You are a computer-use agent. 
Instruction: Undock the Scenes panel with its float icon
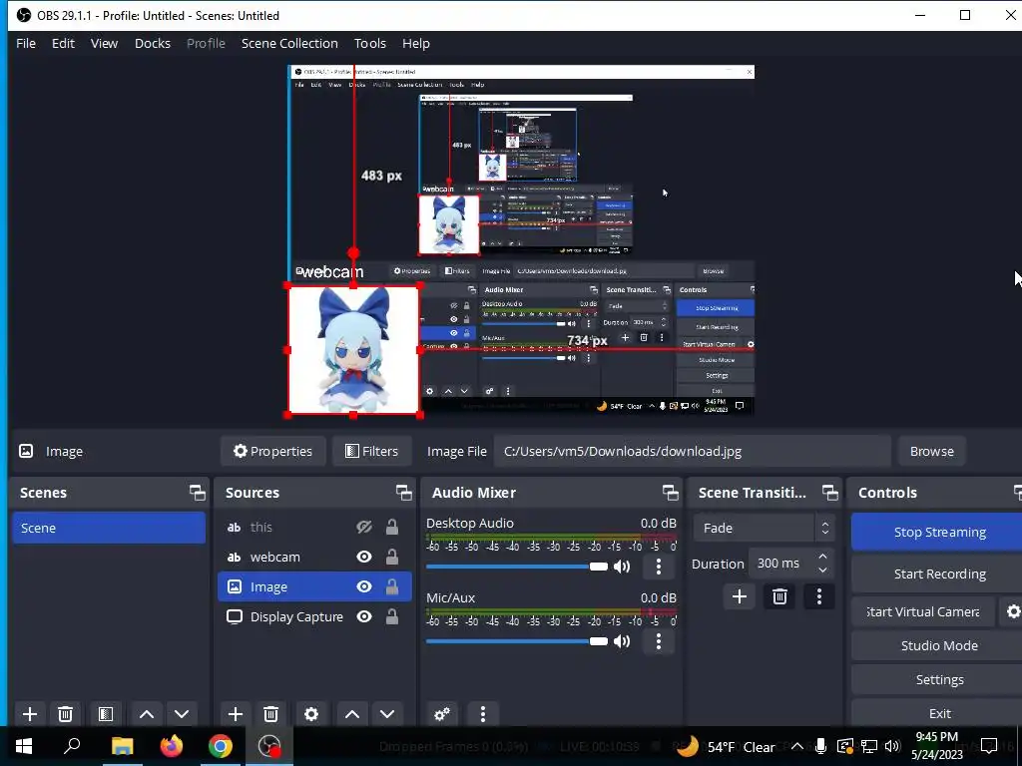click(197, 493)
